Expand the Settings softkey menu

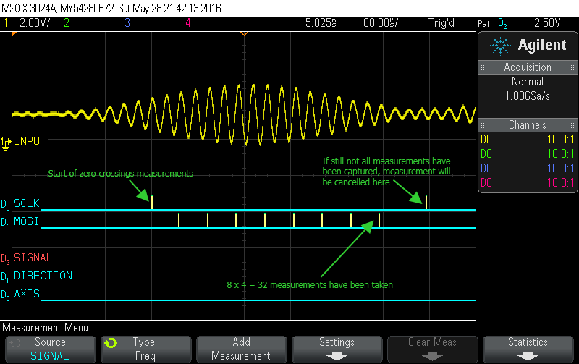337,348
